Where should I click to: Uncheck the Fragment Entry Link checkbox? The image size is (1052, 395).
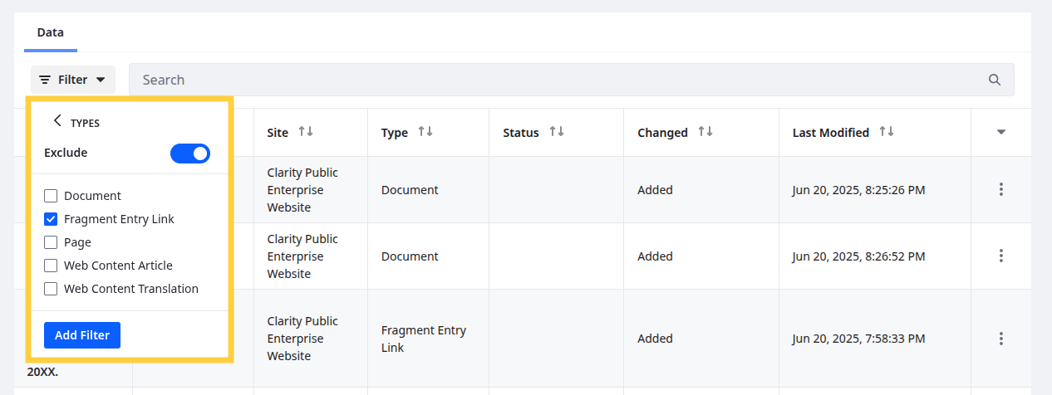pyautogui.click(x=51, y=219)
